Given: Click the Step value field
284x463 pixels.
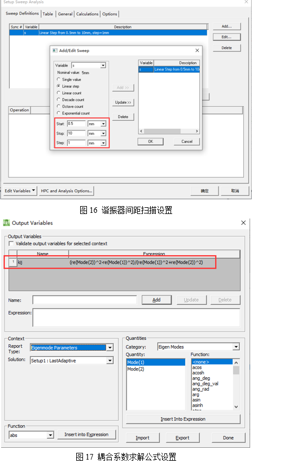Looking at the screenshot, I should pos(76,143).
